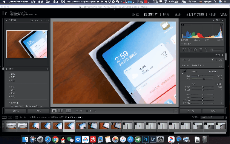This screenshot has width=230, height=144.
Task: Open the white balance preset dropdown
Action: (x=213, y=71)
